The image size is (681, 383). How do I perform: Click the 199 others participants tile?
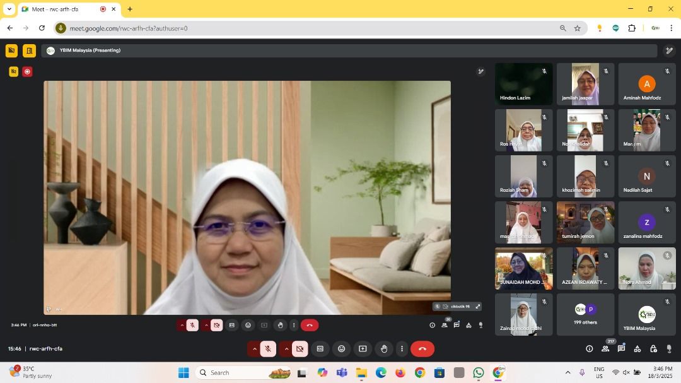(x=585, y=314)
